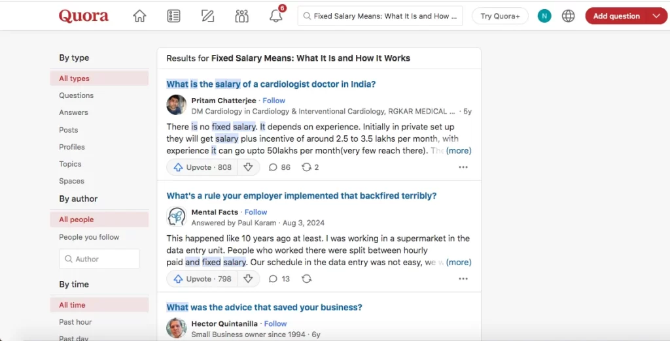
Task: Open question about advice that saved business
Action: 264,307
